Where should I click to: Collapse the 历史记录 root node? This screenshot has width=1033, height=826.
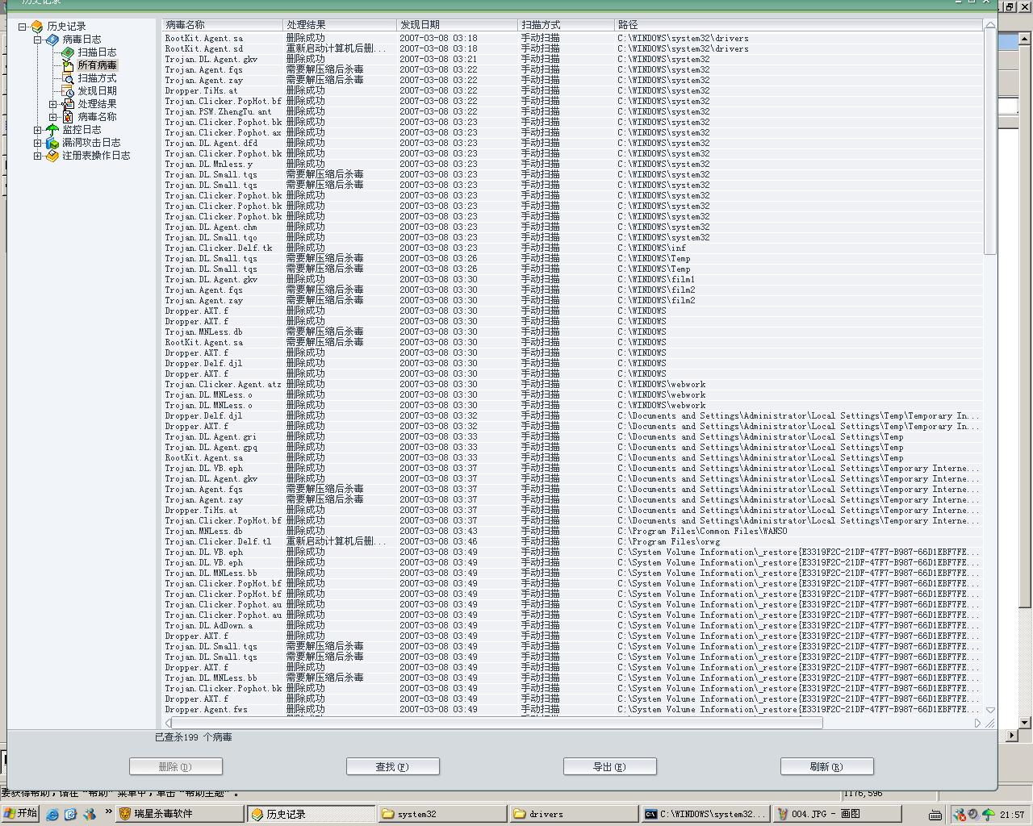tap(23, 27)
